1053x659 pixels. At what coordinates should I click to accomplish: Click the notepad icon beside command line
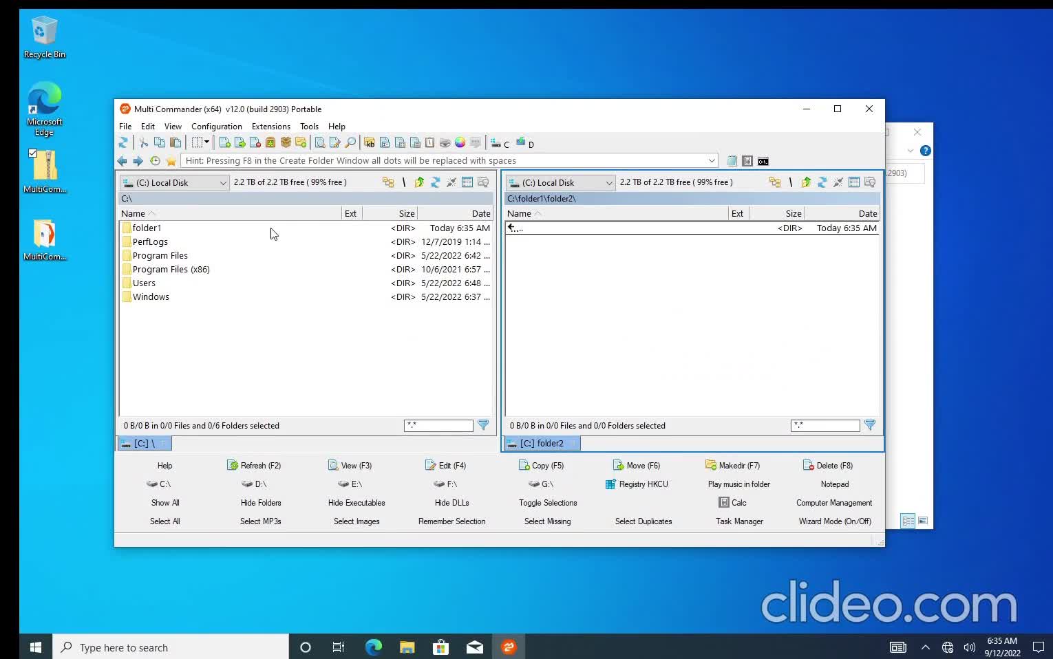[732, 161]
